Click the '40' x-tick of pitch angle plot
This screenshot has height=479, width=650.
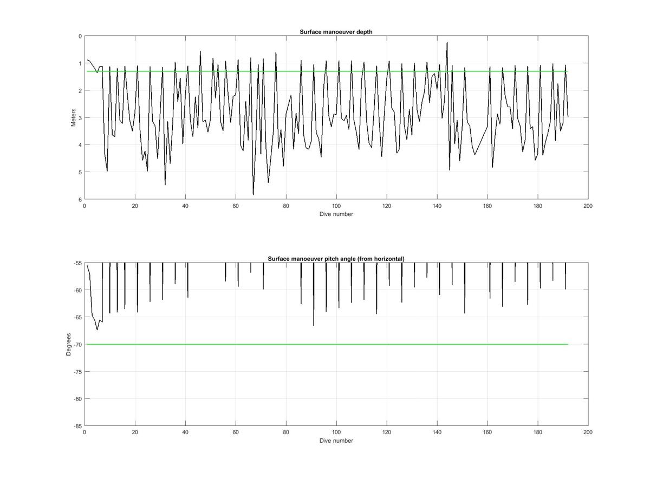tap(185, 432)
